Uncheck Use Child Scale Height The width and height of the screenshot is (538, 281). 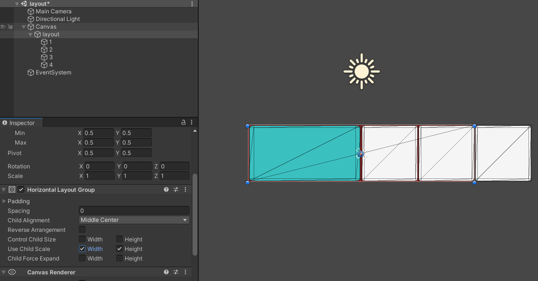click(x=119, y=249)
